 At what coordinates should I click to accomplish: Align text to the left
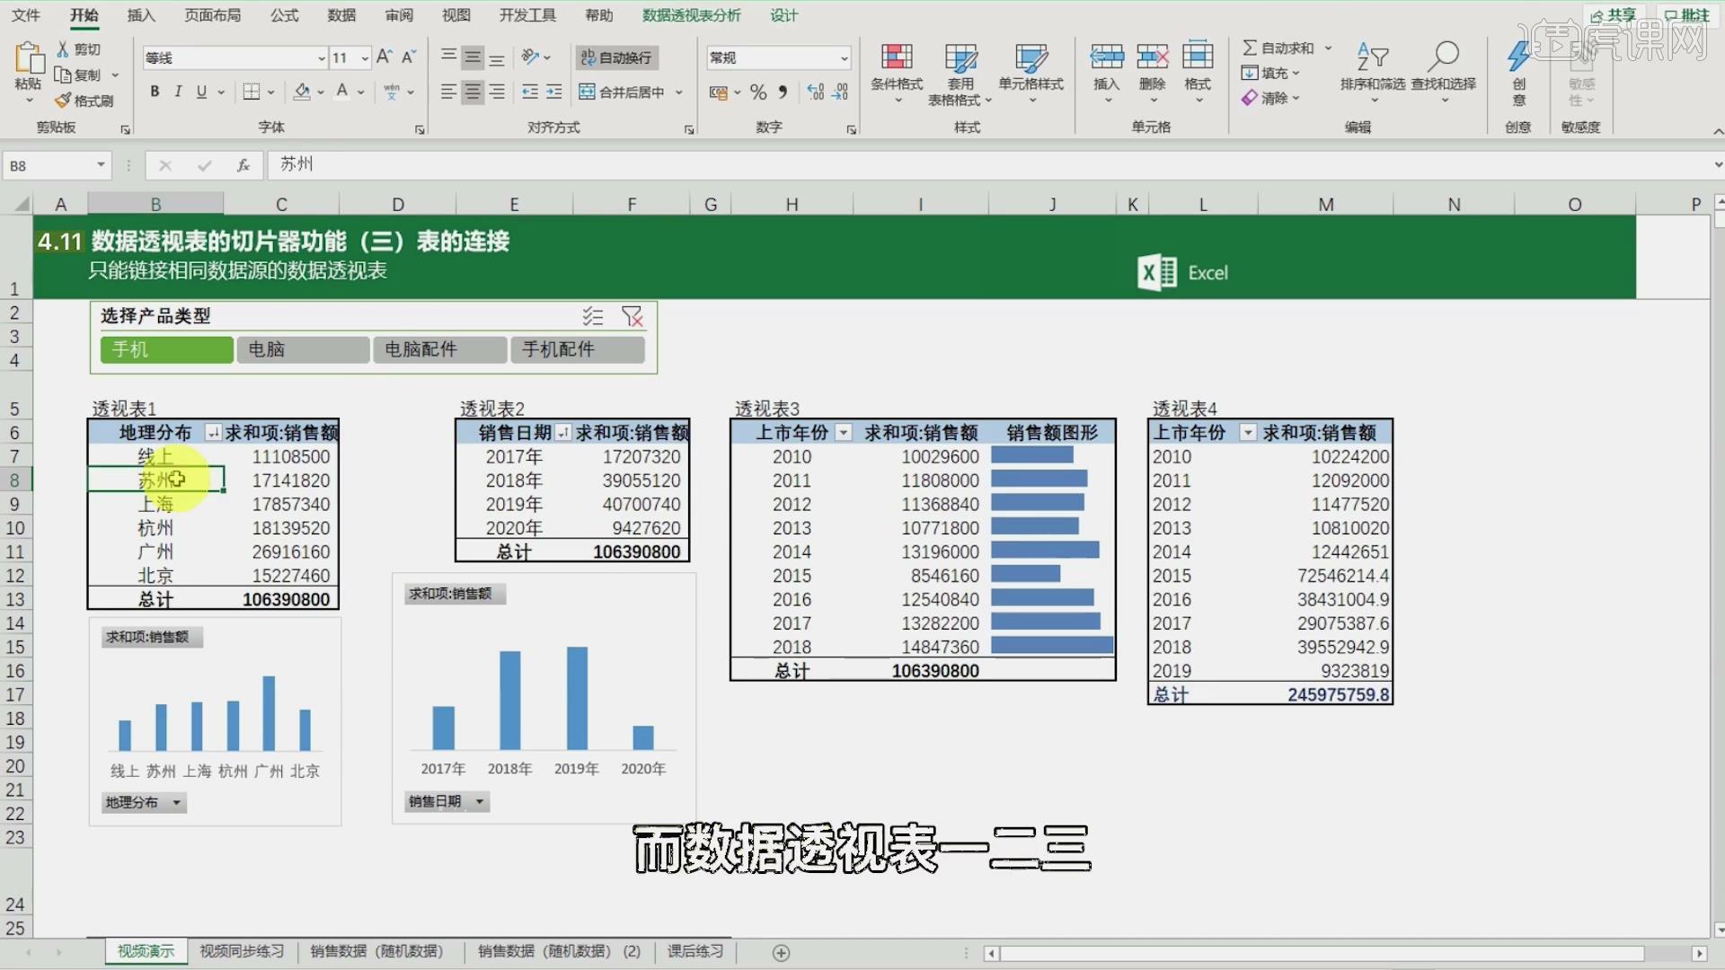(x=448, y=92)
